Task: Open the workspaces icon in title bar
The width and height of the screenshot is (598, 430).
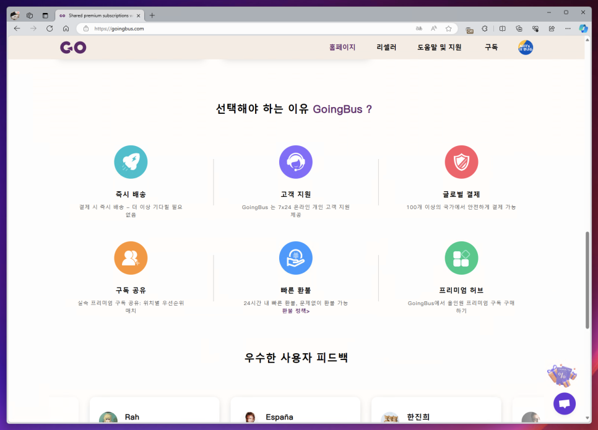Action: pyautogui.click(x=30, y=15)
